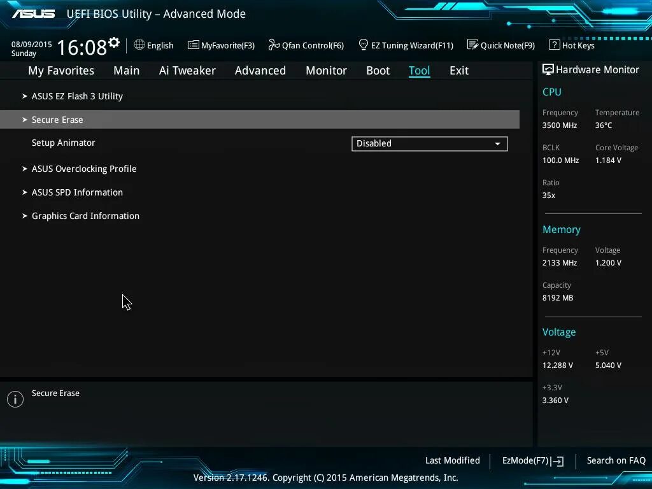Click the Version 2.17.1246 copyright text
The image size is (652, 489).
[x=325, y=478]
